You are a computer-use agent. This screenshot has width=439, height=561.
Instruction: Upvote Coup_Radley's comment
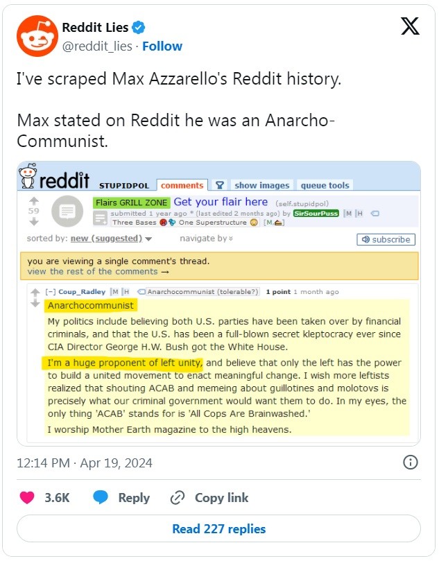click(35, 291)
